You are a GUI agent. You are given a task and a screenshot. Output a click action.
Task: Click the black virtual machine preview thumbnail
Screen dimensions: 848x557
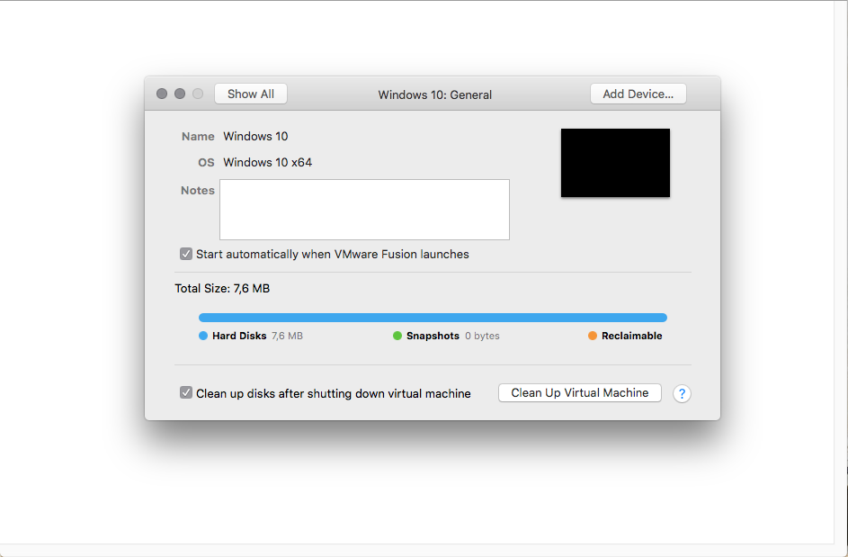click(x=615, y=163)
